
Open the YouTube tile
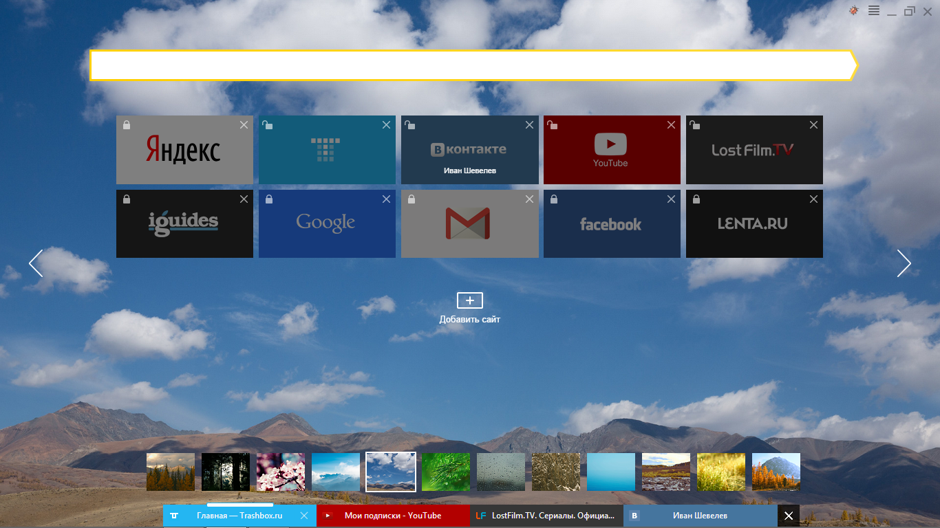[612, 150]
